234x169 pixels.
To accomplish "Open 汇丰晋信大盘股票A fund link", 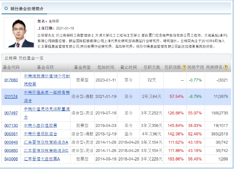I will coord(42,159).
